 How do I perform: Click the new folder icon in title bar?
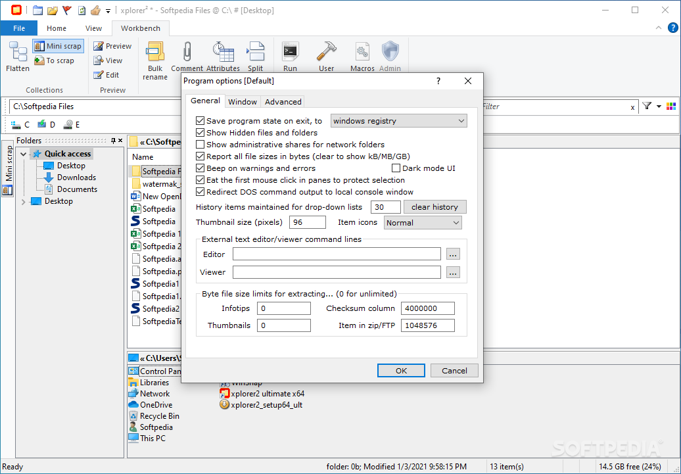click(x=37, y=10)
